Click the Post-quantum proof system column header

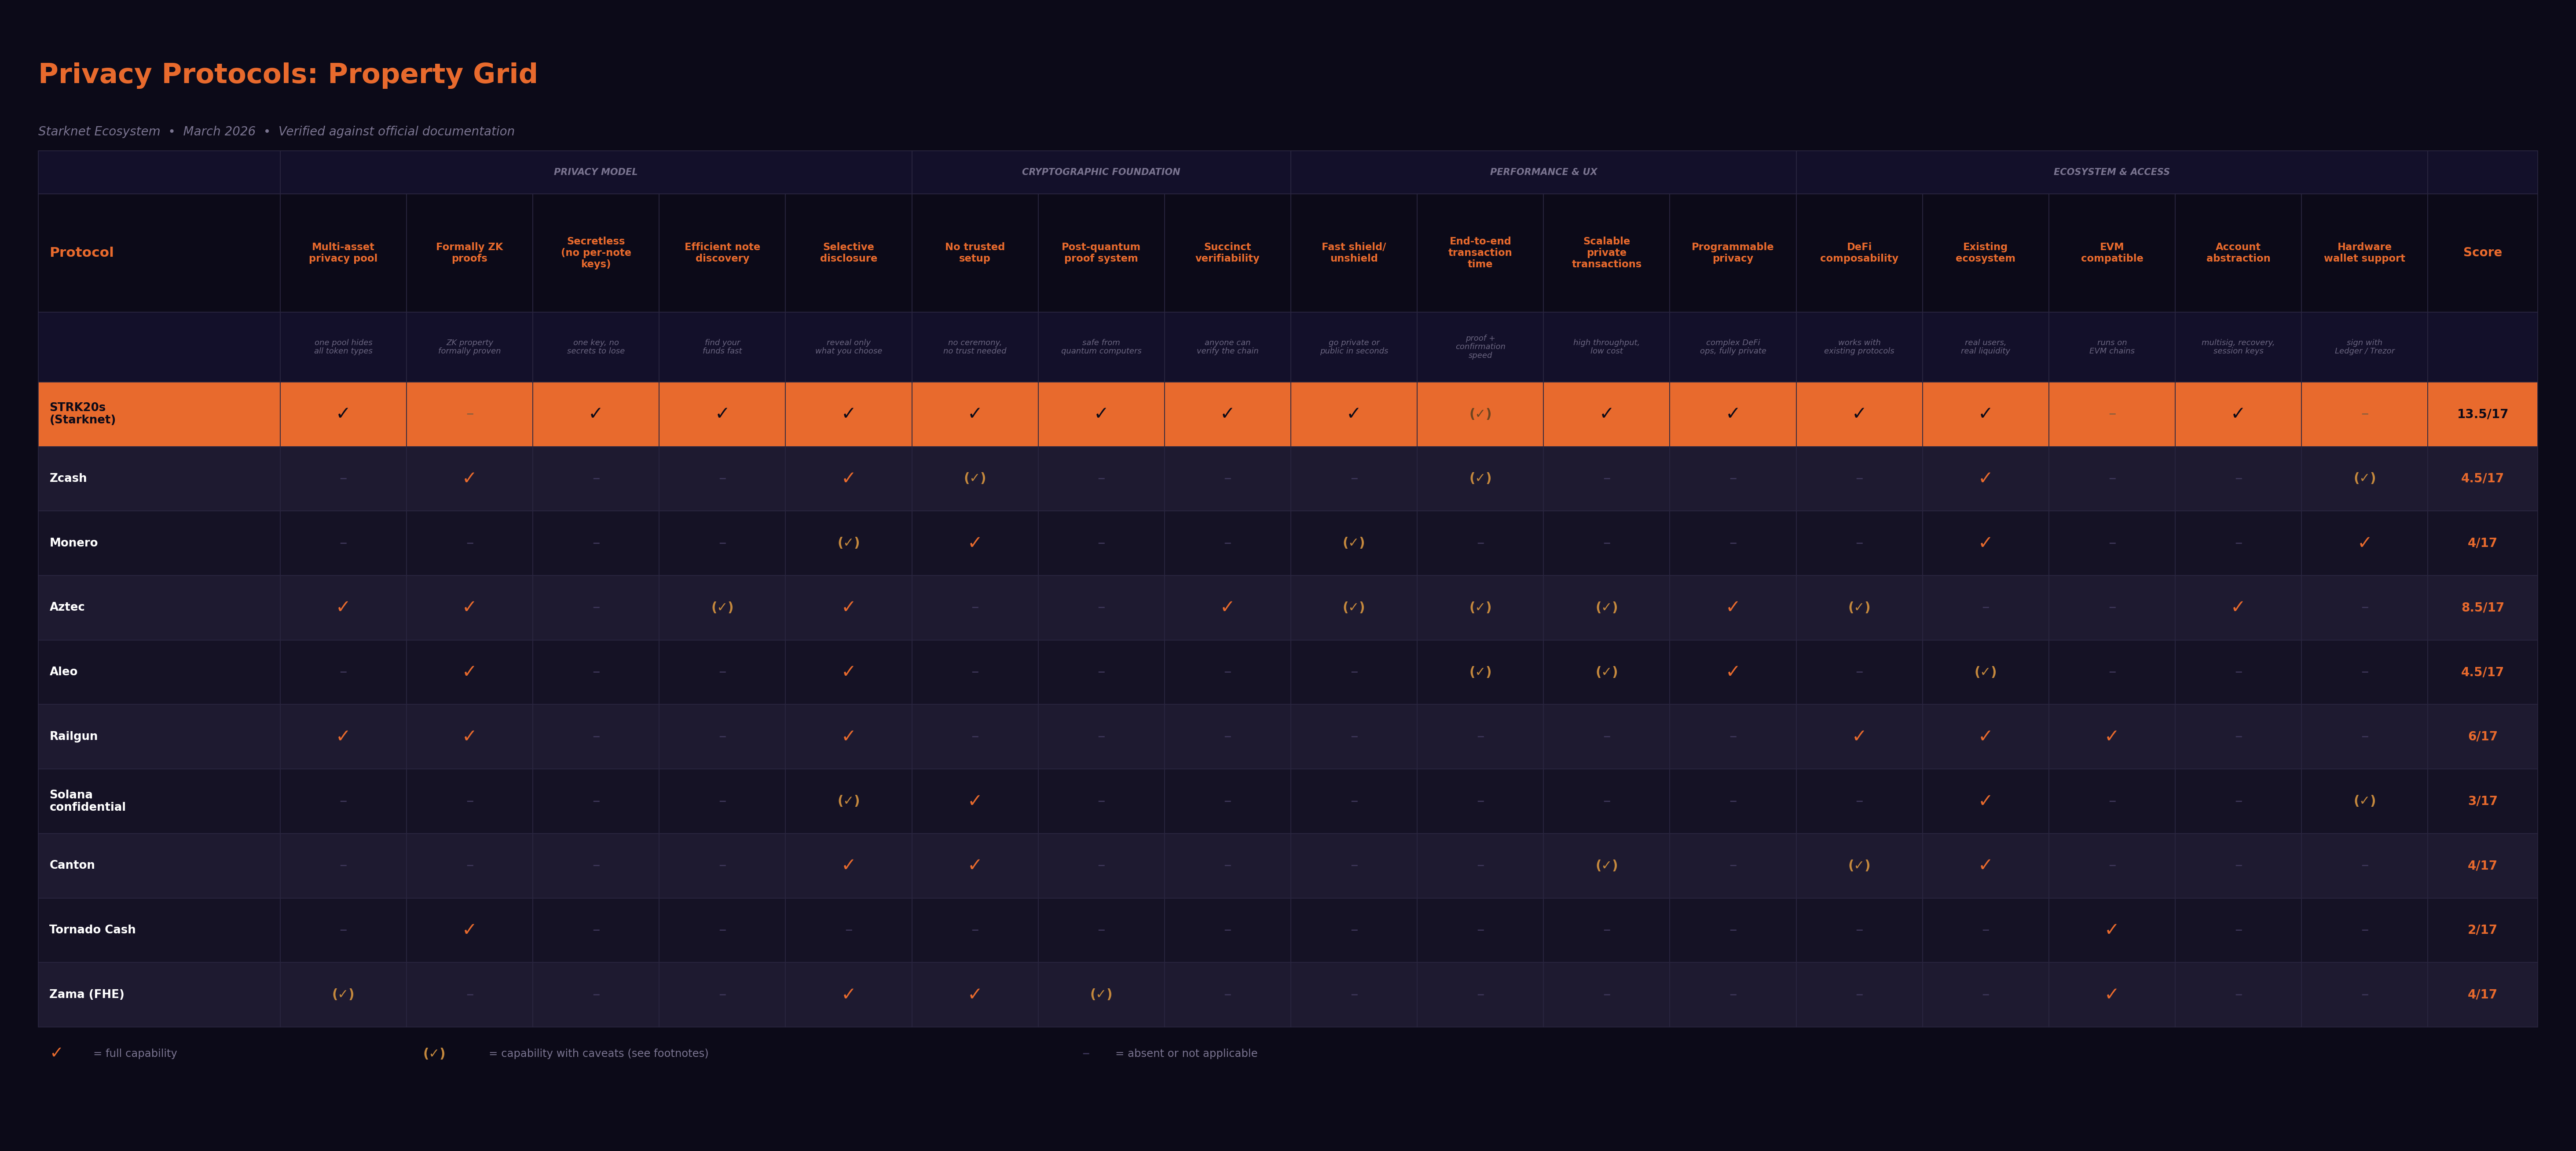1100,253
